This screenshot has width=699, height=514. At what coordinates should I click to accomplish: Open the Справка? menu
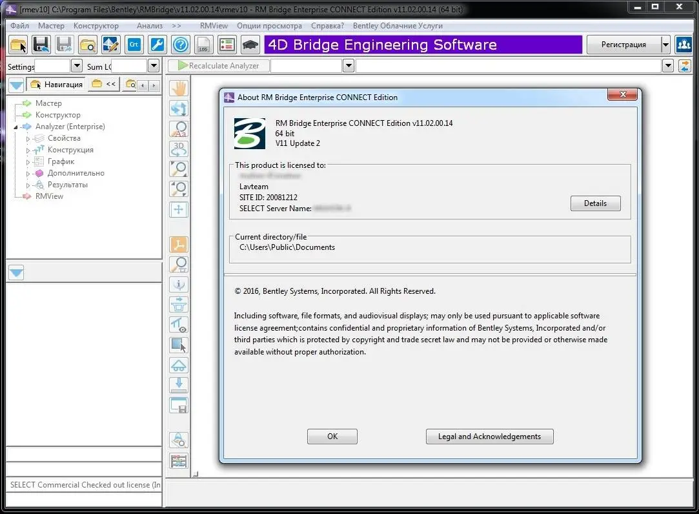click(x=327, y=26)
